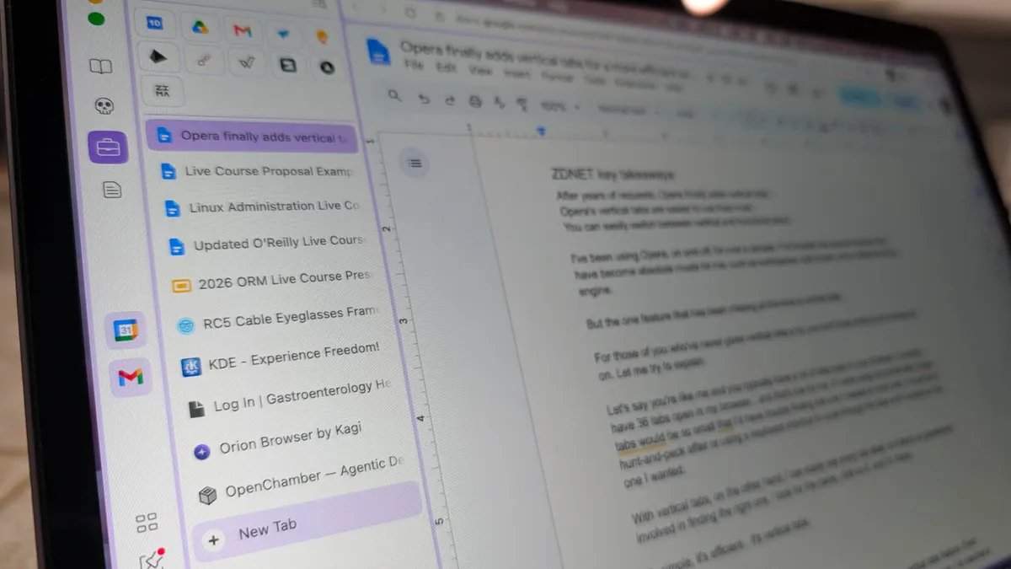This screenshot has width=1011, height=569.
Task: Open the pinned black square icon tab
Action: point(287,65)
